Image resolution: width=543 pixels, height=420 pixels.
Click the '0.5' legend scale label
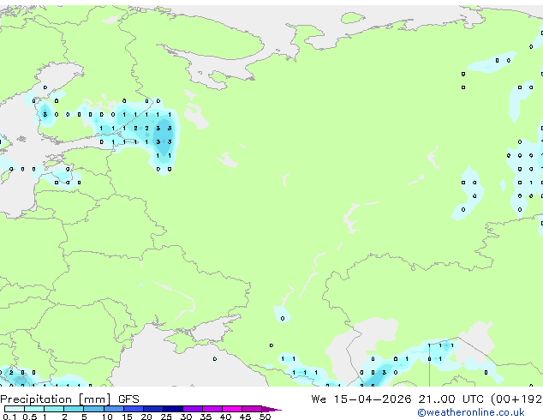click(x=29, y=417)
